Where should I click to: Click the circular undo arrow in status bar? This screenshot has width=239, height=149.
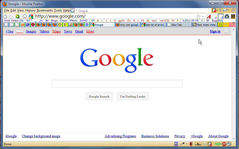click(229, 144)
